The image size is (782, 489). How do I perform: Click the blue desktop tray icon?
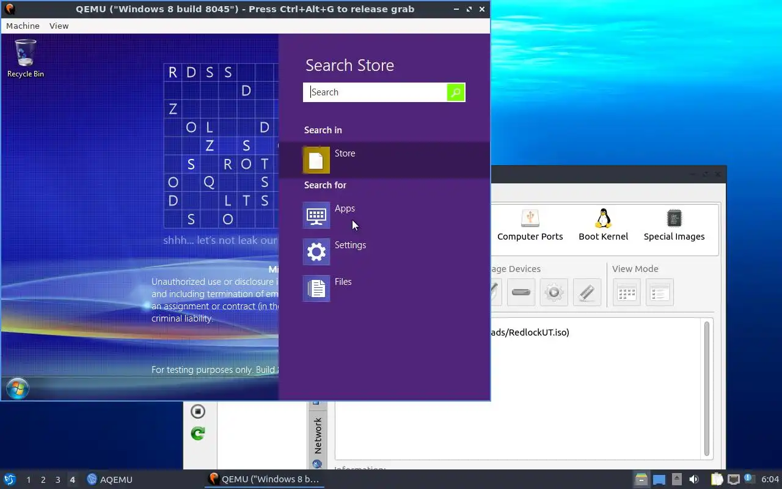point(659,479)
